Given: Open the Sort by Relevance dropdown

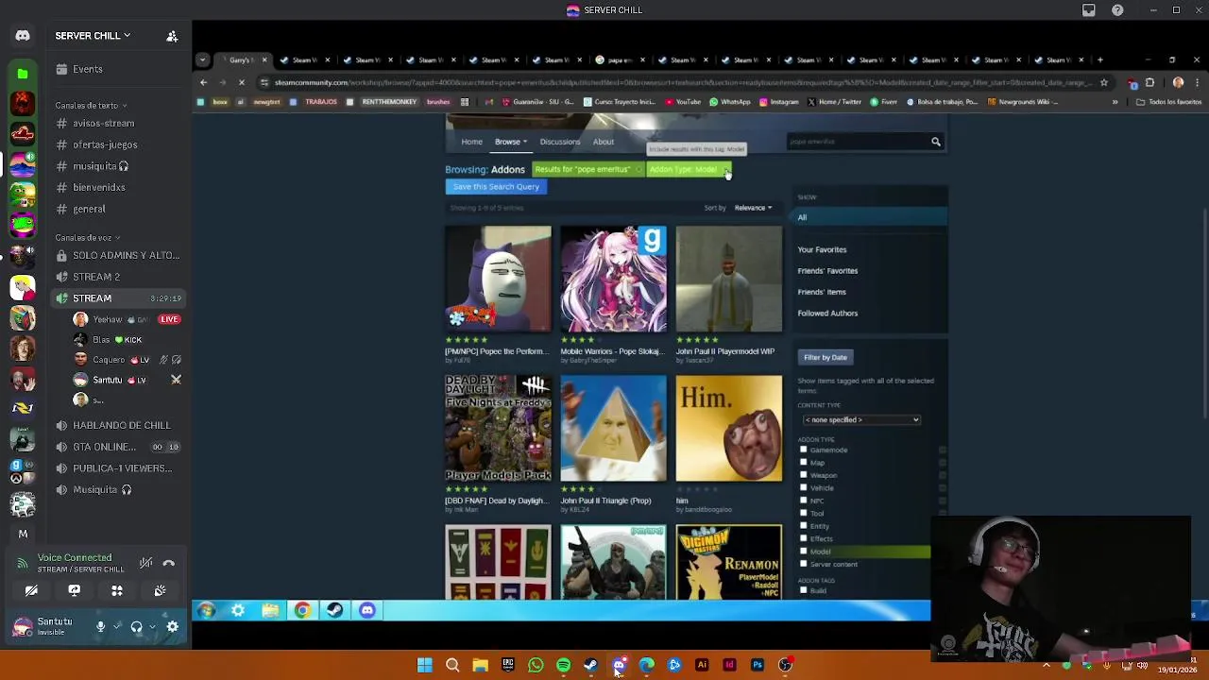Looking at the screenshot, I should click(753, 208).
